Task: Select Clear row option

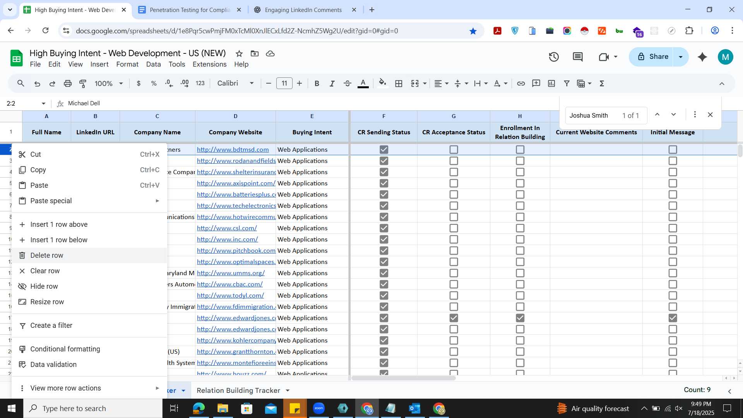Action: (x=89, y=271)
